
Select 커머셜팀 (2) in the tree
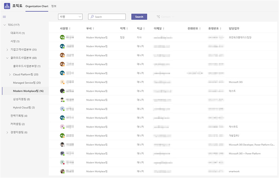tap(18, 124)
